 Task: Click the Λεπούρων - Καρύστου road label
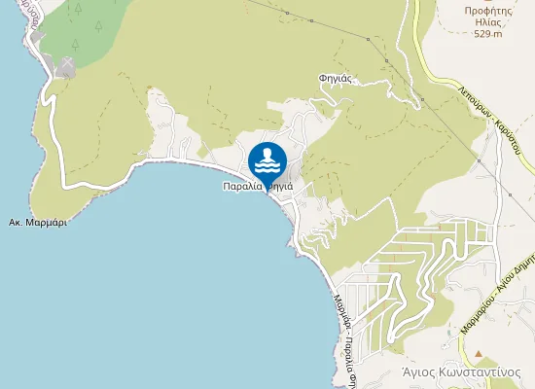tap(489, 120)
